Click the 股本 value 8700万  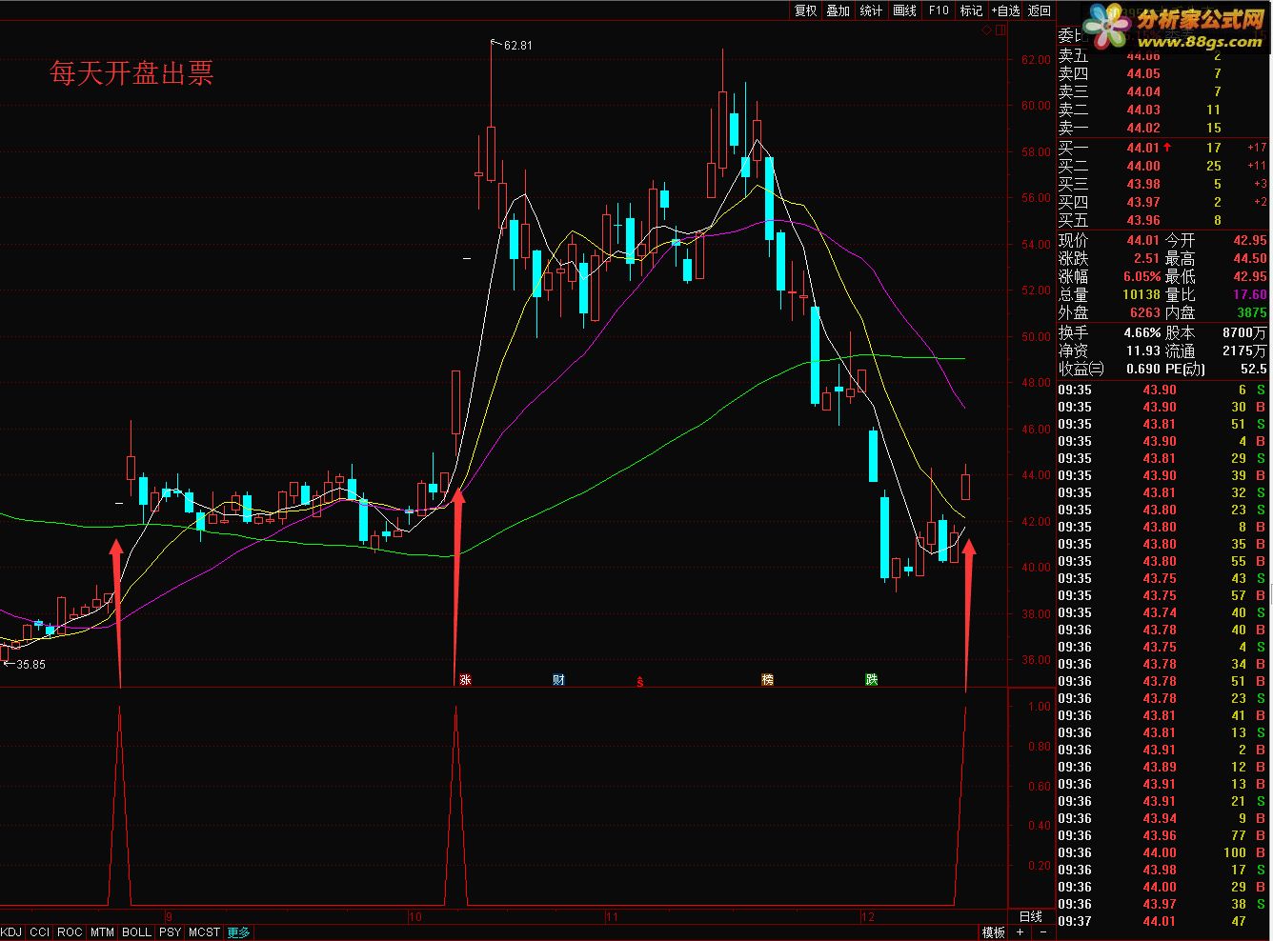pos(1245,333)
